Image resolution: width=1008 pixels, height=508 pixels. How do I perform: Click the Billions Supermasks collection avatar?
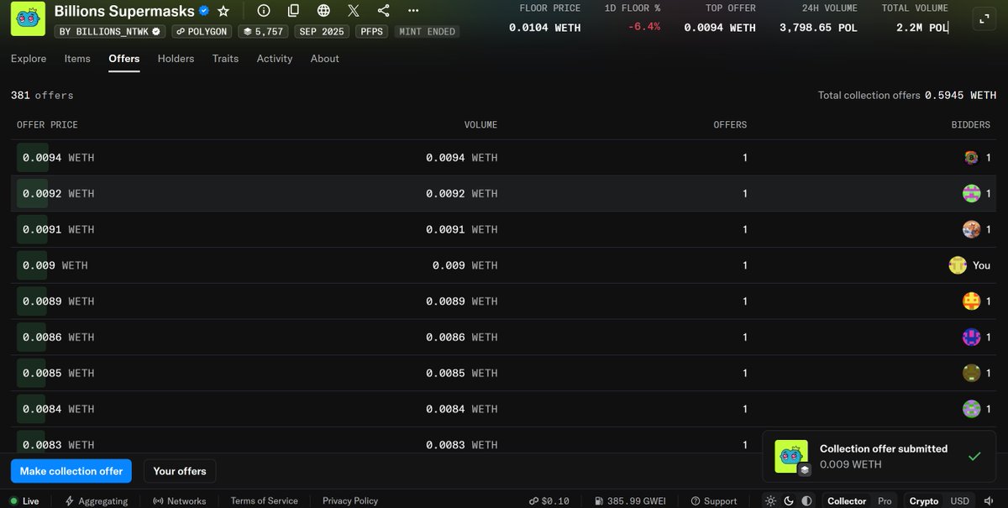[x=28, y=18]
